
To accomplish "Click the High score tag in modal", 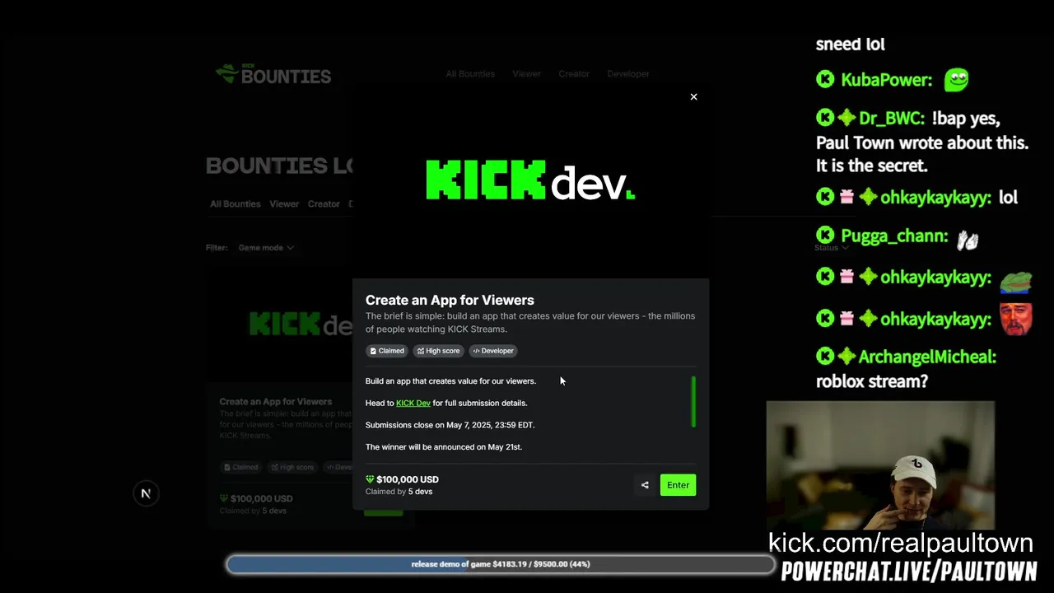I will click(x=439, y=351).
